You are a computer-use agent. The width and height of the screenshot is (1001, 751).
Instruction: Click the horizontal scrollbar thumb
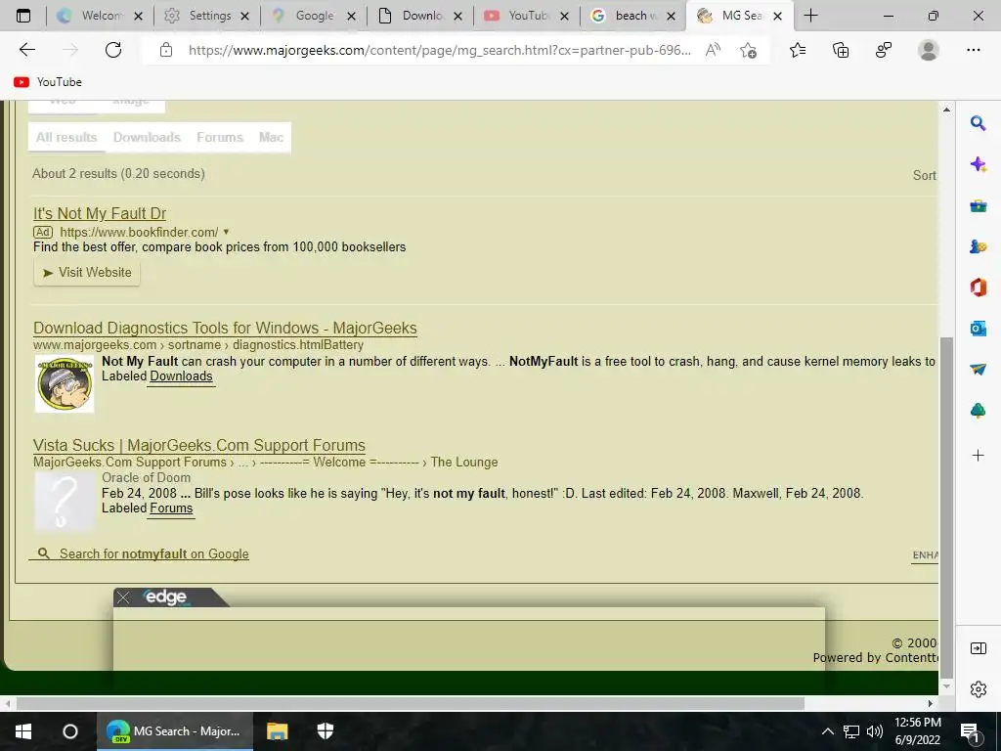pyautogui.click(x=410, y=704)
